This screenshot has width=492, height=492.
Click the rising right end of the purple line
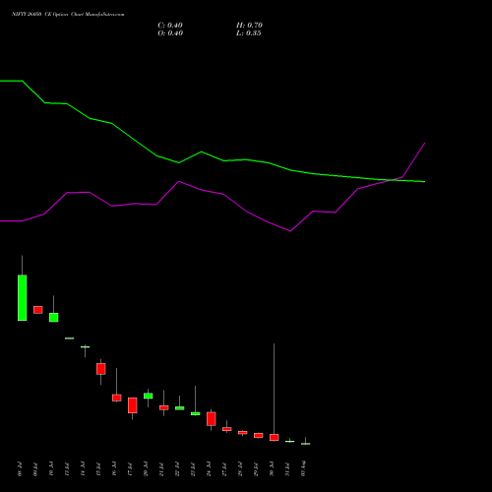point(424,144)
